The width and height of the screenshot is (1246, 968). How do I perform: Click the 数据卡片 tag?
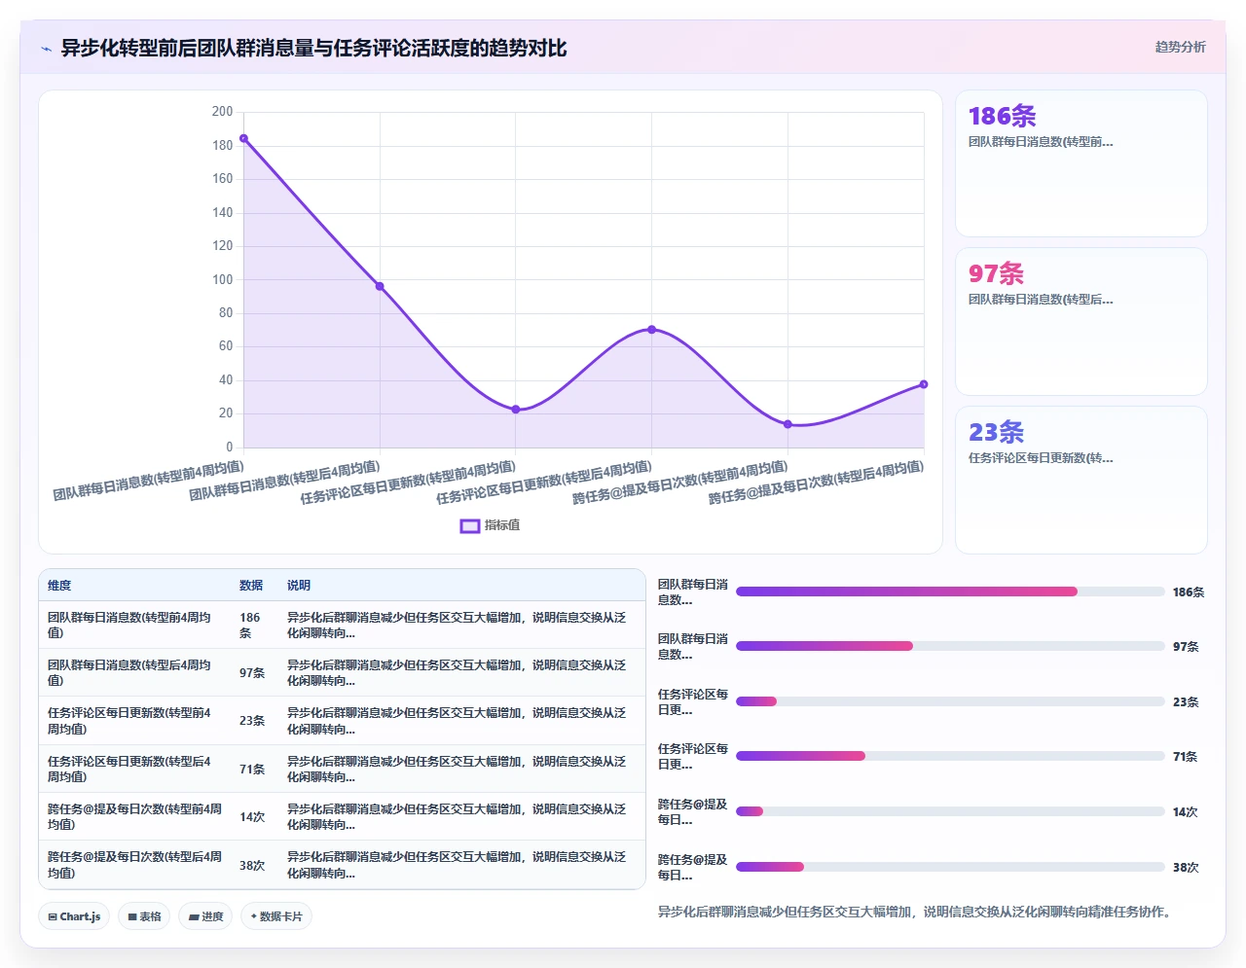click(276, 916)
